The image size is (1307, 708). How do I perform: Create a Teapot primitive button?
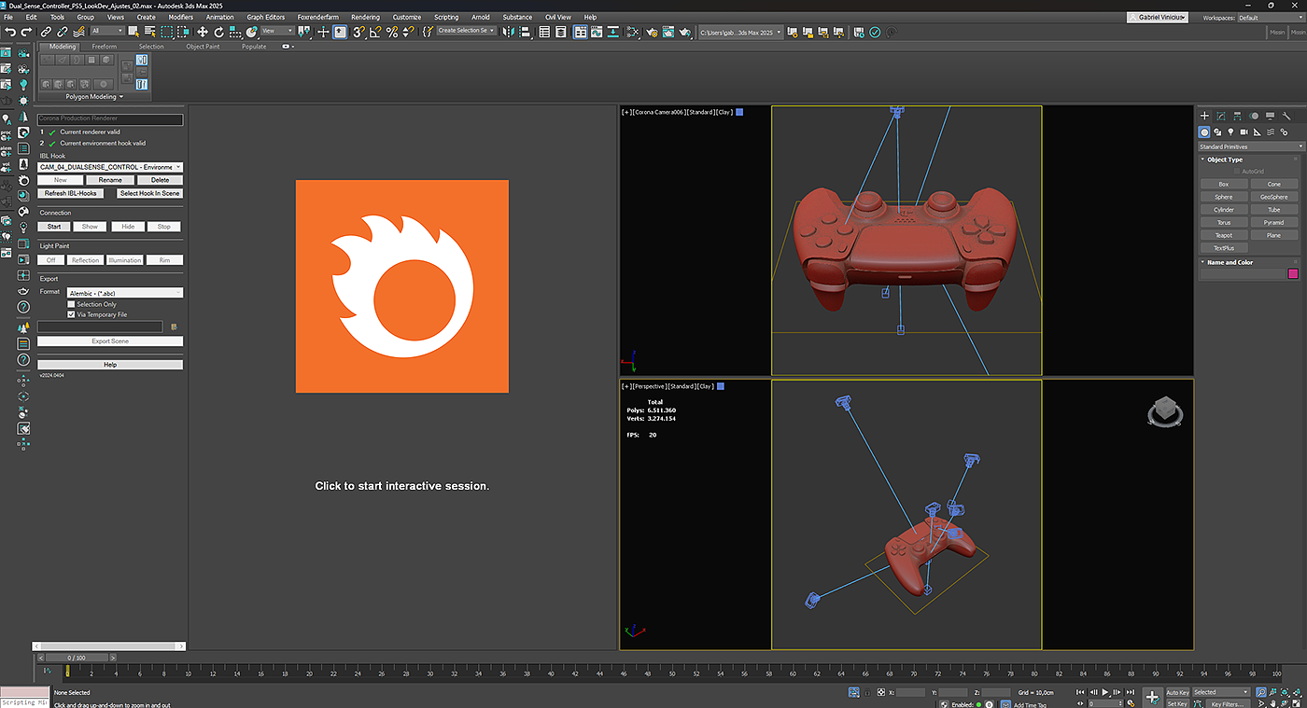1224,235
